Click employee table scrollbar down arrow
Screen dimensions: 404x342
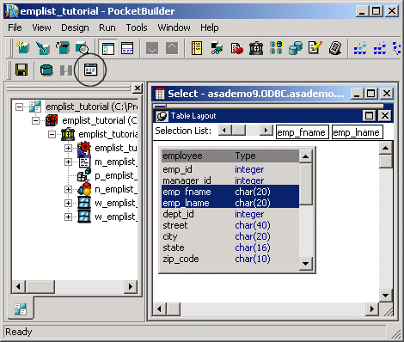tap(306, 264)
